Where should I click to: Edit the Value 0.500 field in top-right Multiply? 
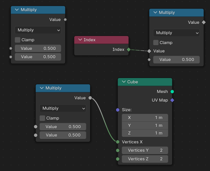pyautogui.click(x=176, y=60)
